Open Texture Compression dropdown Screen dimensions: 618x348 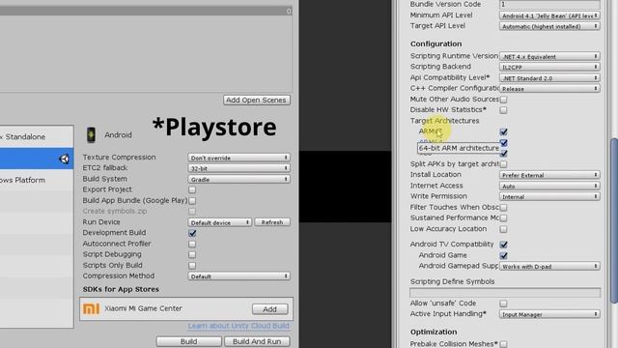[239, 158]
